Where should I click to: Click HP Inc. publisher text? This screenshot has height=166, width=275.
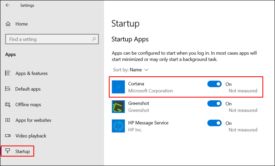tap(135, 130)
